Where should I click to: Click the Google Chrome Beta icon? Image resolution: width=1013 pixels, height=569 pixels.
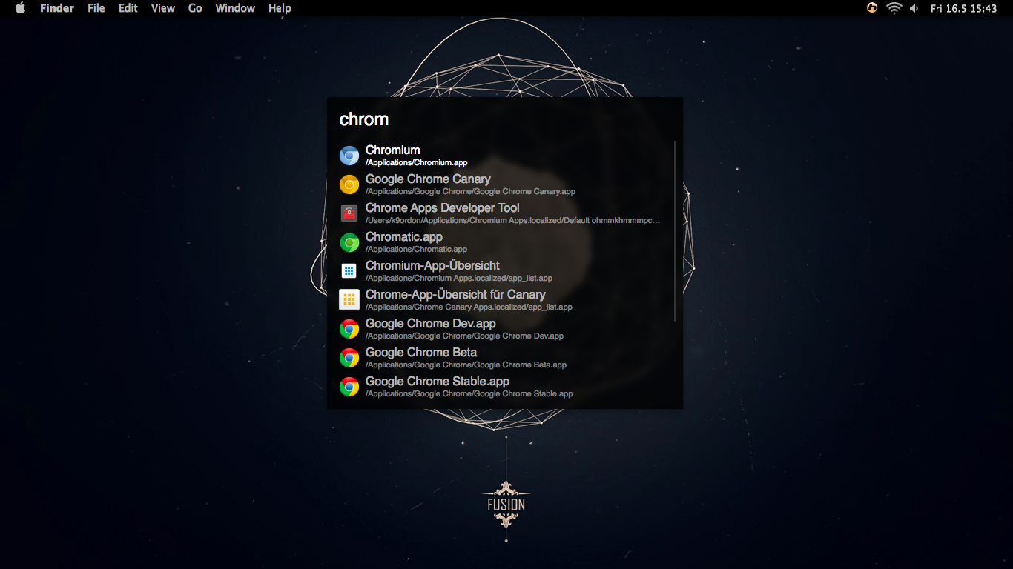[x=349, y=358]
